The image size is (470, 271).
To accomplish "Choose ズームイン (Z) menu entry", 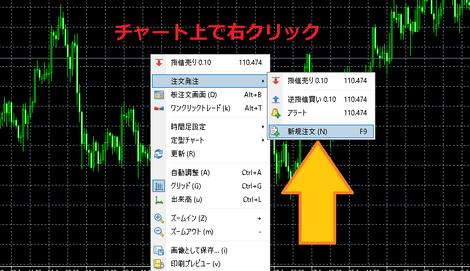I will point(210,218).
